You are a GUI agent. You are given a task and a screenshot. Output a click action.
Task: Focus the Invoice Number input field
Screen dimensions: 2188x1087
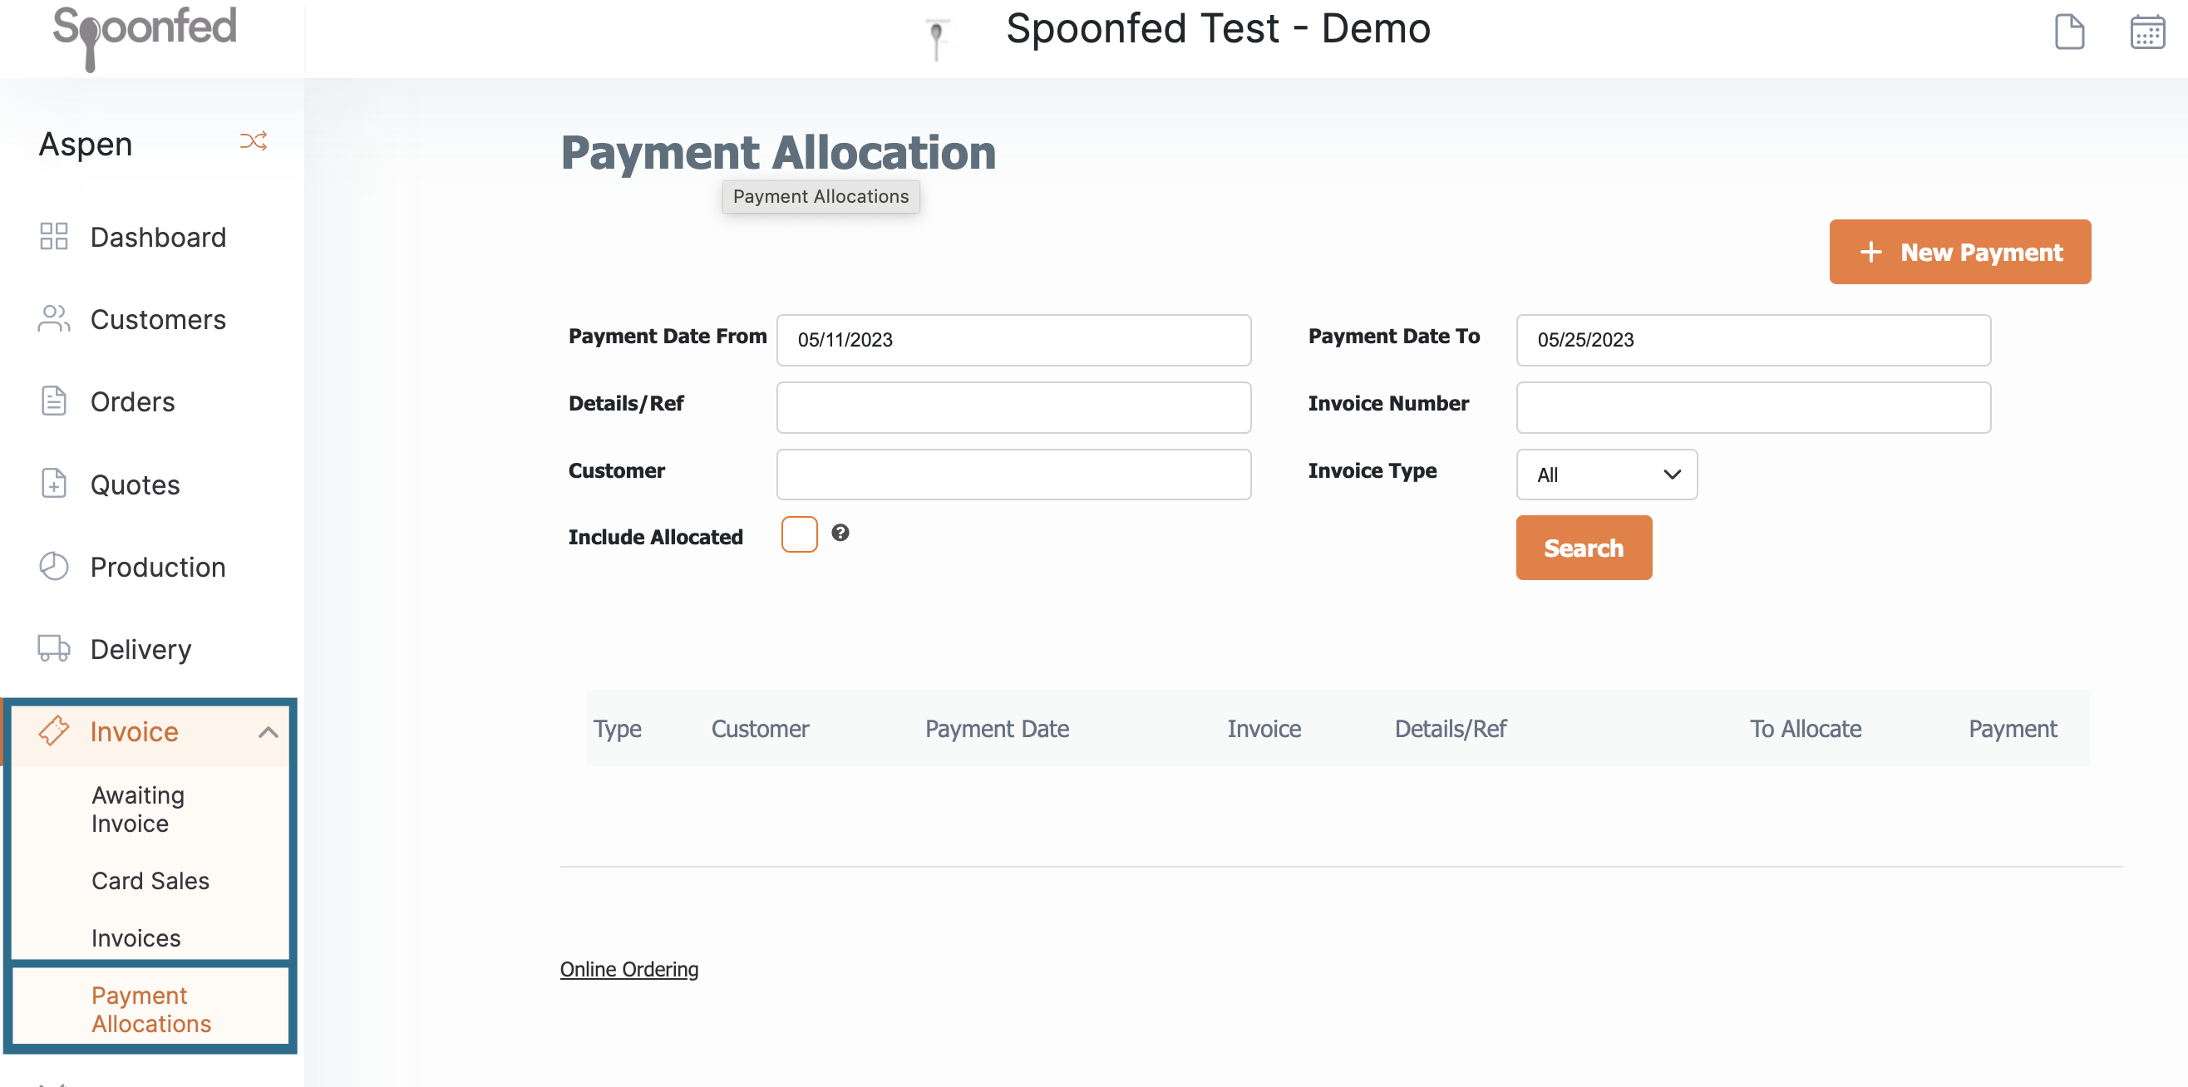coord(1752,407)
